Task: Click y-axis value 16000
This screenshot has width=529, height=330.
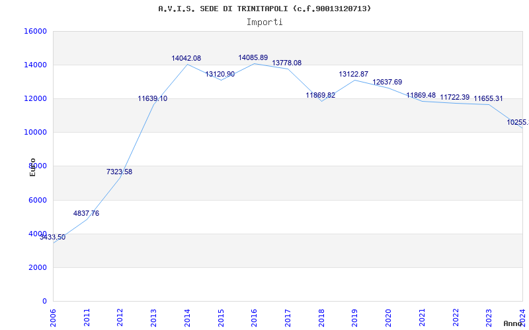Action: coord(35,31)
